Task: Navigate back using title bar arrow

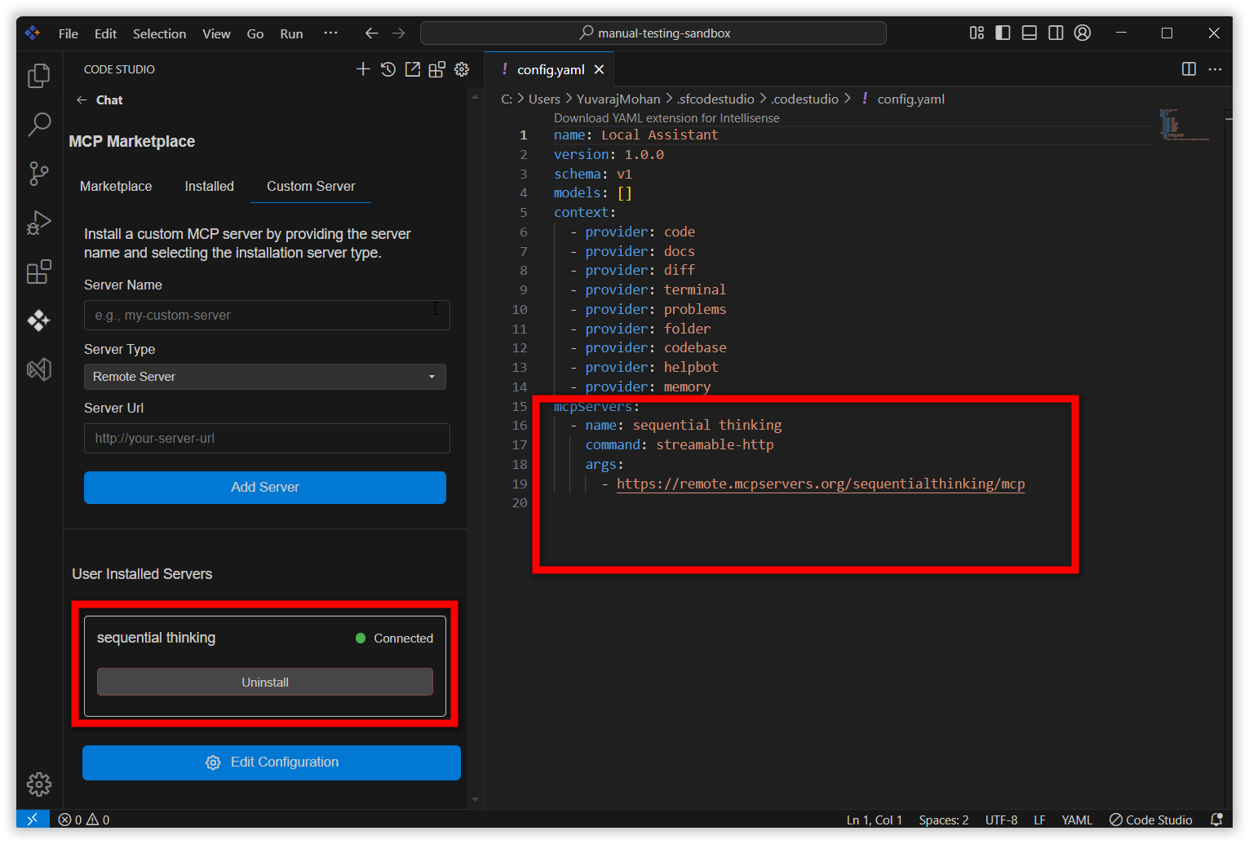Action: [x=371, y=33]
